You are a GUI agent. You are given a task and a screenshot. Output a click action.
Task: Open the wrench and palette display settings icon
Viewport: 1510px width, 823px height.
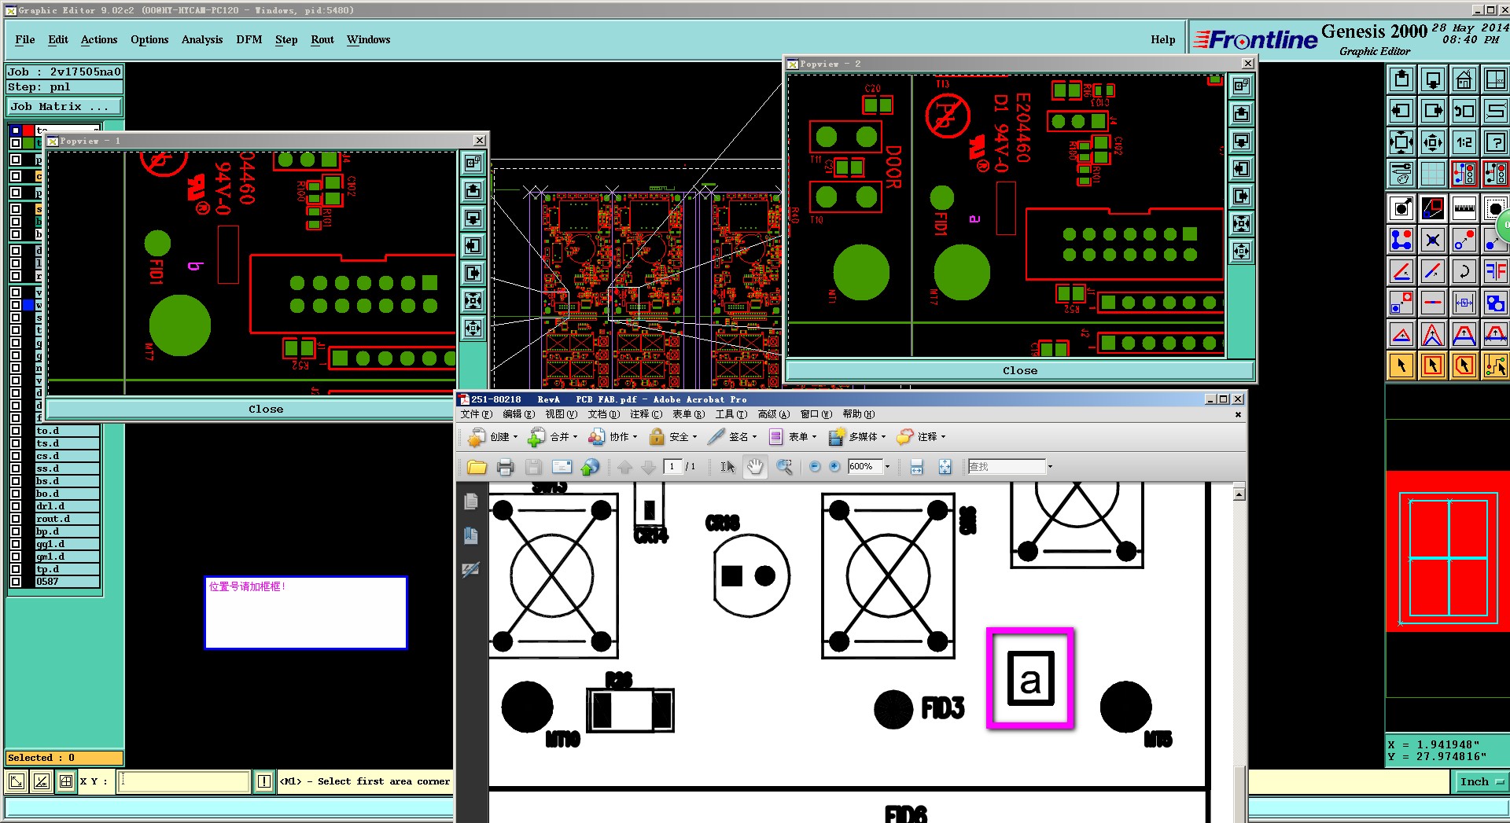(x=1401, y=173)
